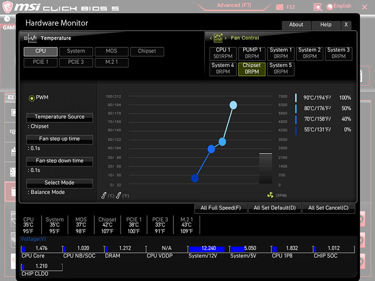Image resolution: width=375 pixels, height=281 pixels.
Task: Open the BIOS search magnifier icon
Action: click(x=318, y=7)
